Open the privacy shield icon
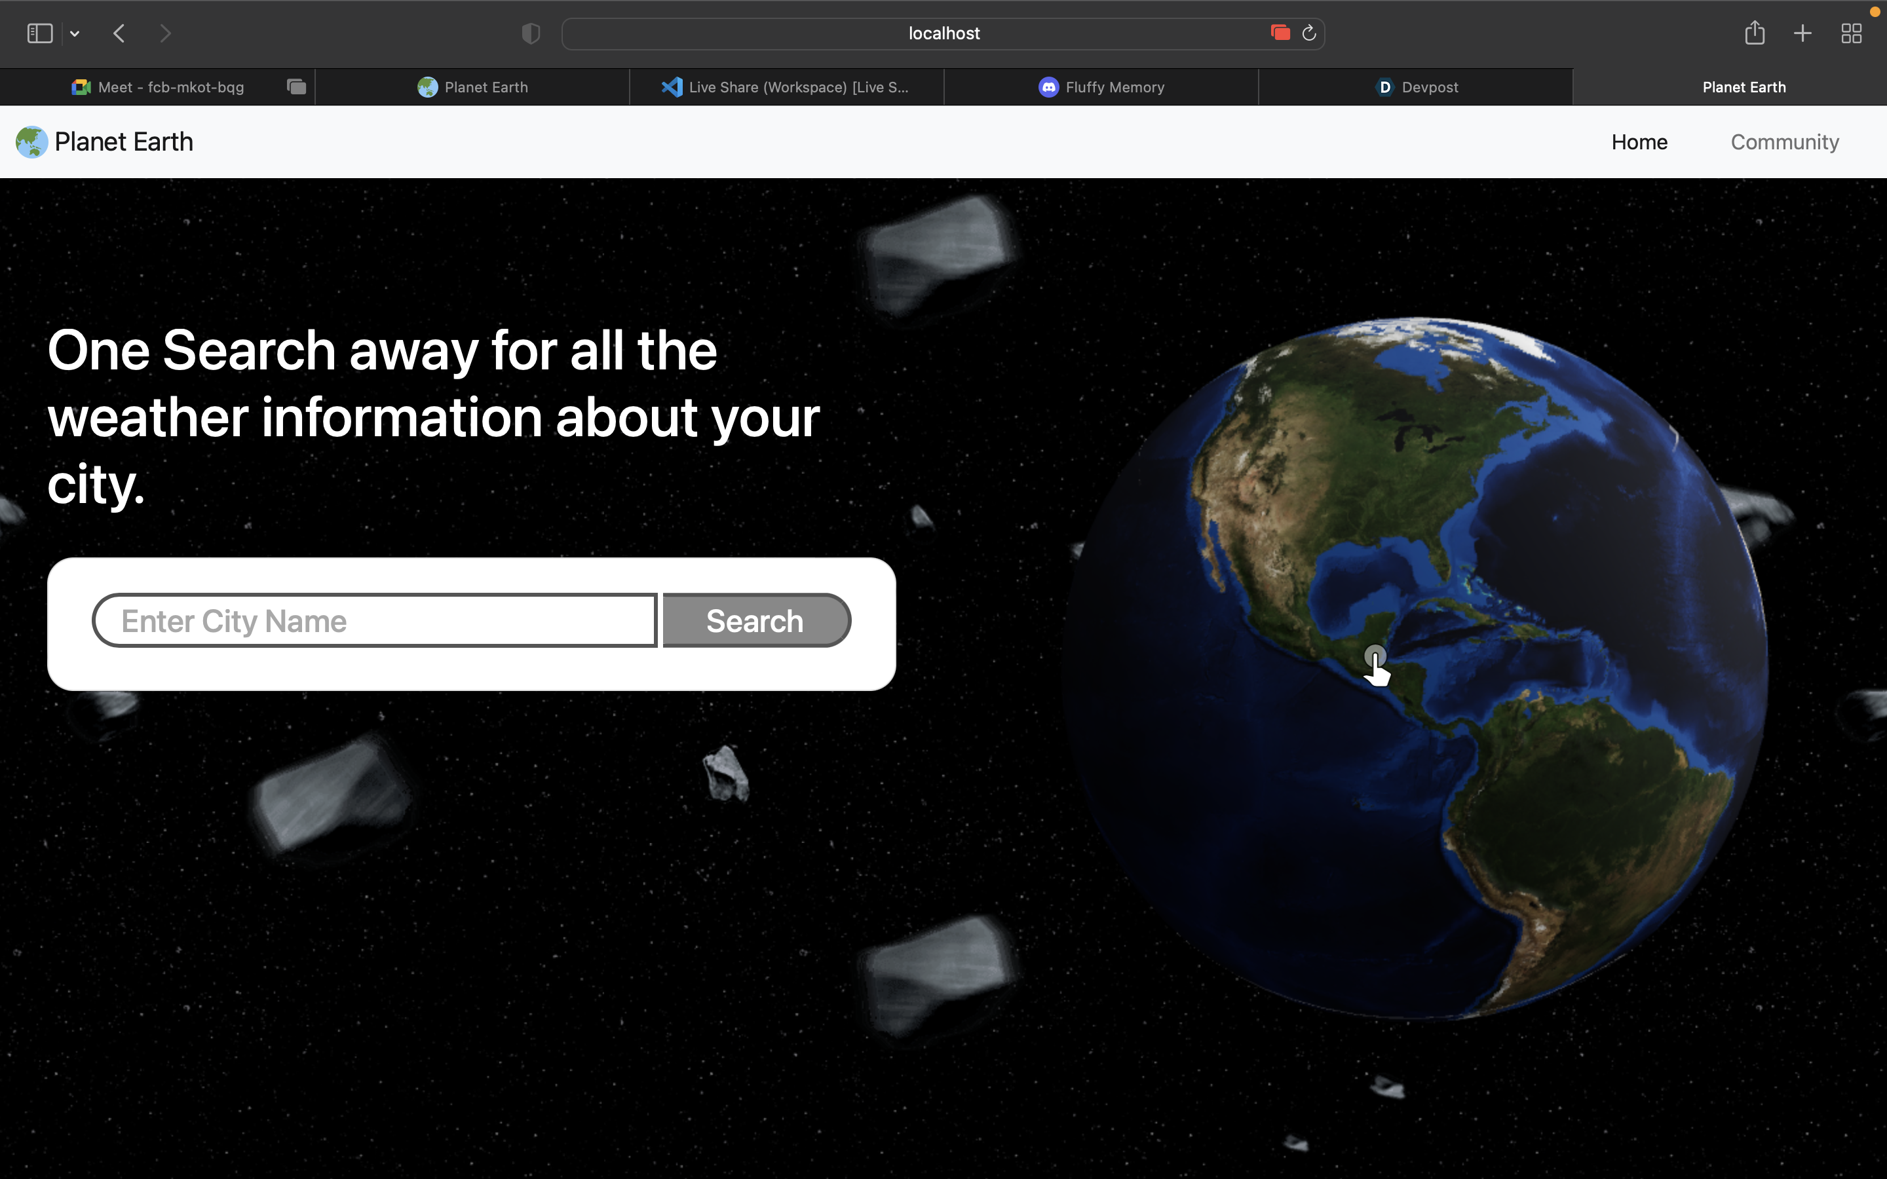Image resolution: width=1887 pixels, height=1179 pixels. point(530,33)
